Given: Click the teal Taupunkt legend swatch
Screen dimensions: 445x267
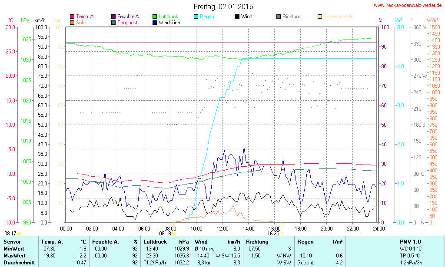Looking at the screenshot, I should coord(114,23).
